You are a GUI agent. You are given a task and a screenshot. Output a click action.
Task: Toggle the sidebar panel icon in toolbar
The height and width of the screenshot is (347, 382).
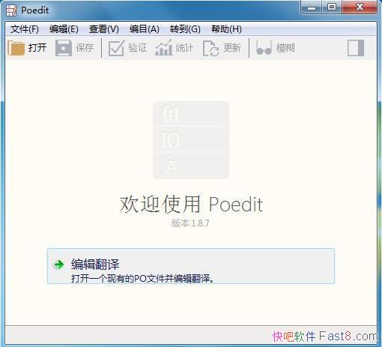click(356, 48)
